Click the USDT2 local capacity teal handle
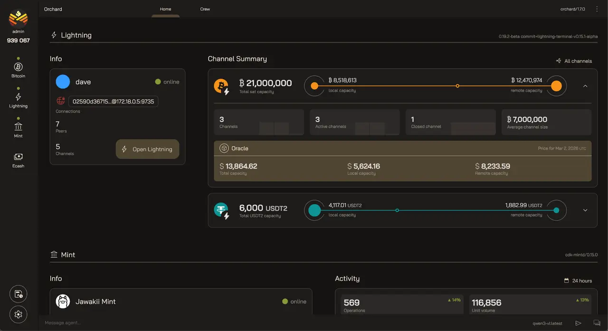 (x=314, y=210)
